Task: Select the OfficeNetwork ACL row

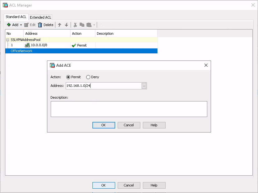Action: click(21, 51)
